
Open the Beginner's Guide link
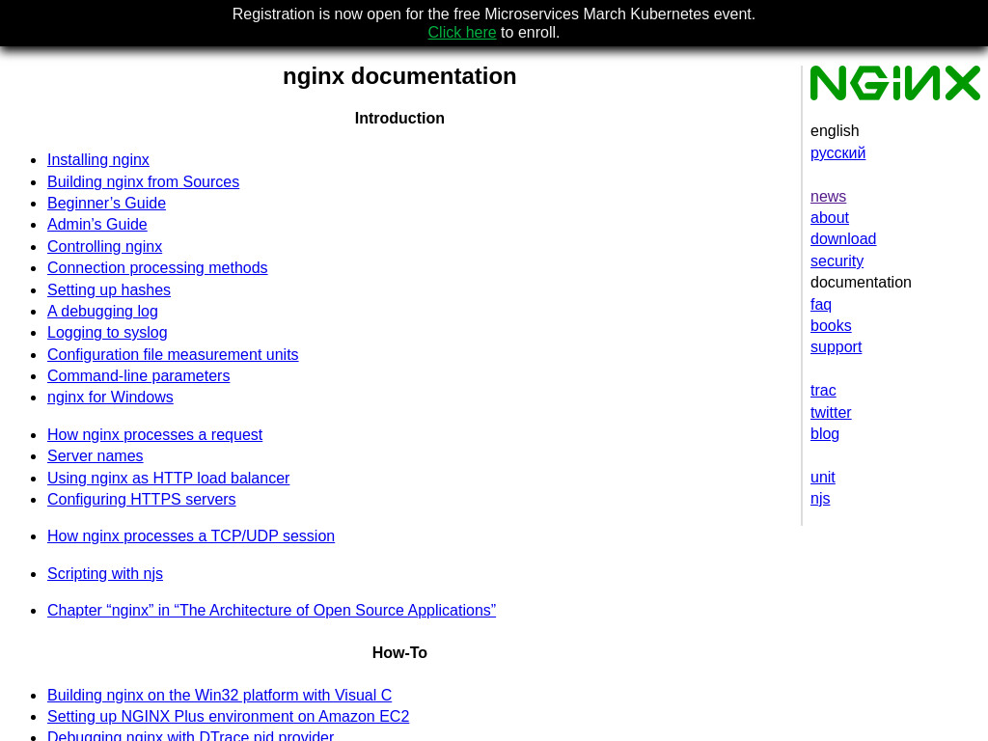click(106, 203)
